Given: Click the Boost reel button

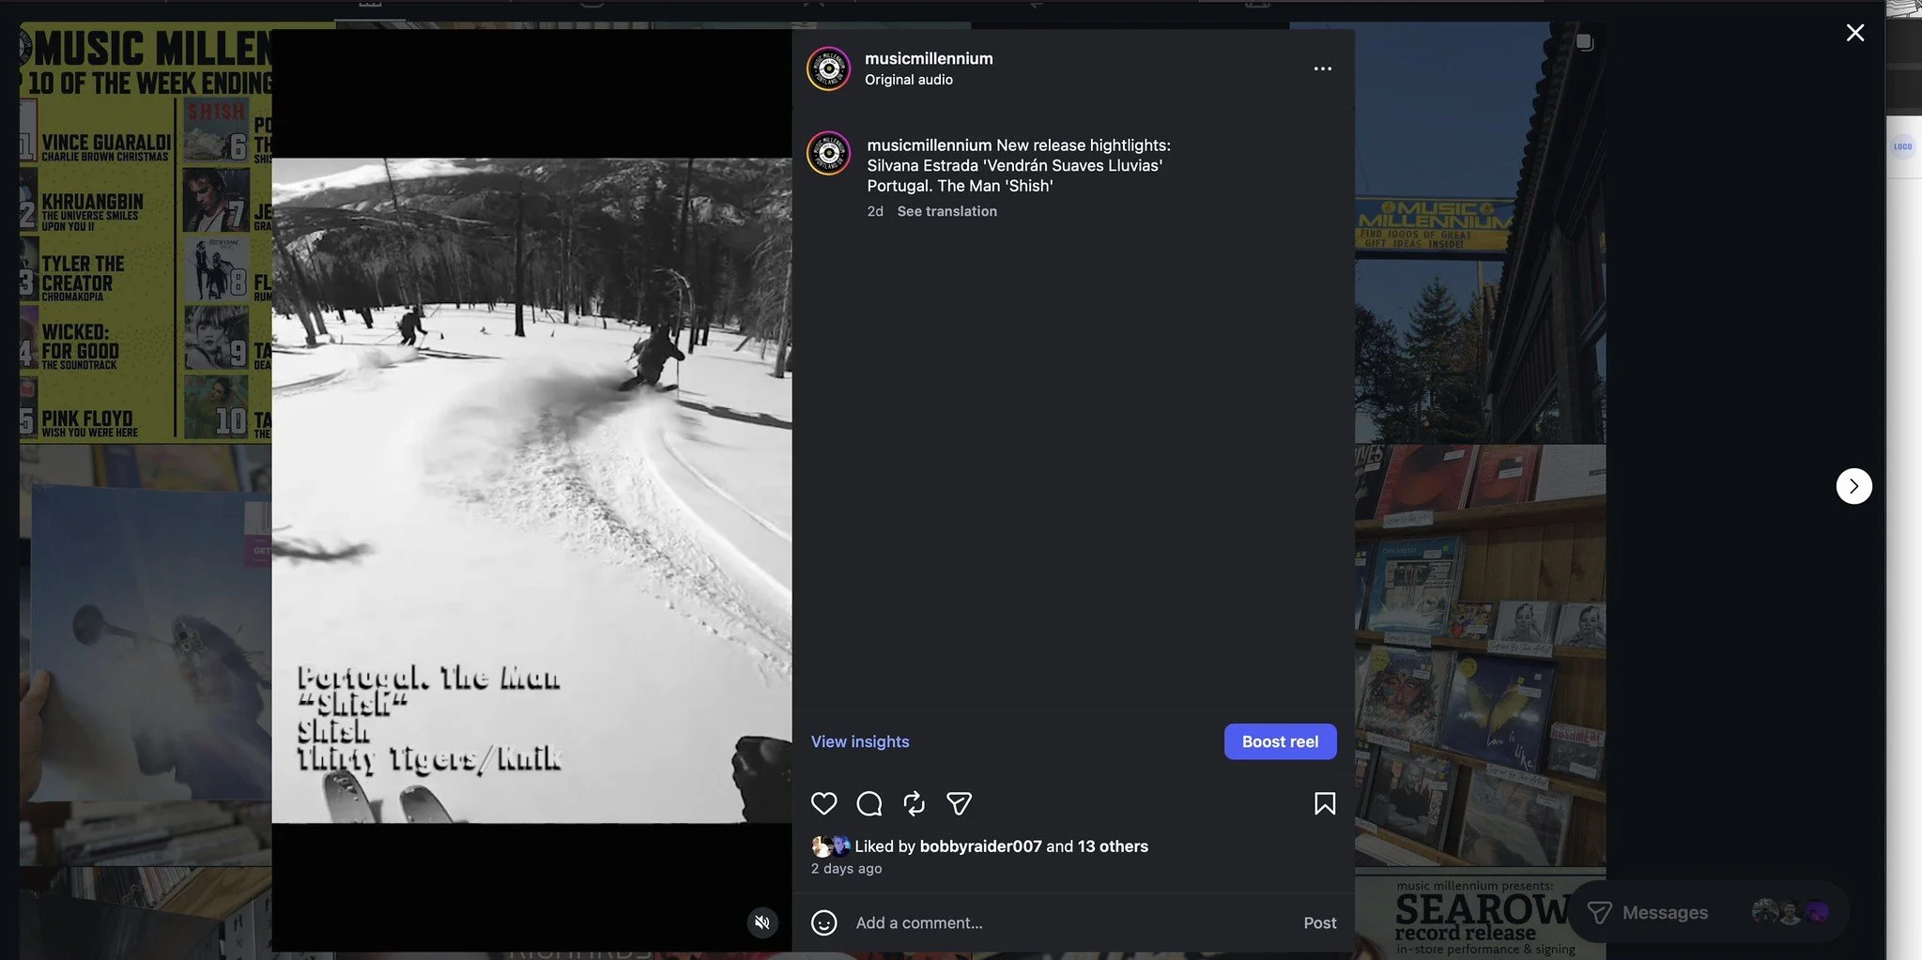Looking at the screenshot, I should (x=1280, y=741).
